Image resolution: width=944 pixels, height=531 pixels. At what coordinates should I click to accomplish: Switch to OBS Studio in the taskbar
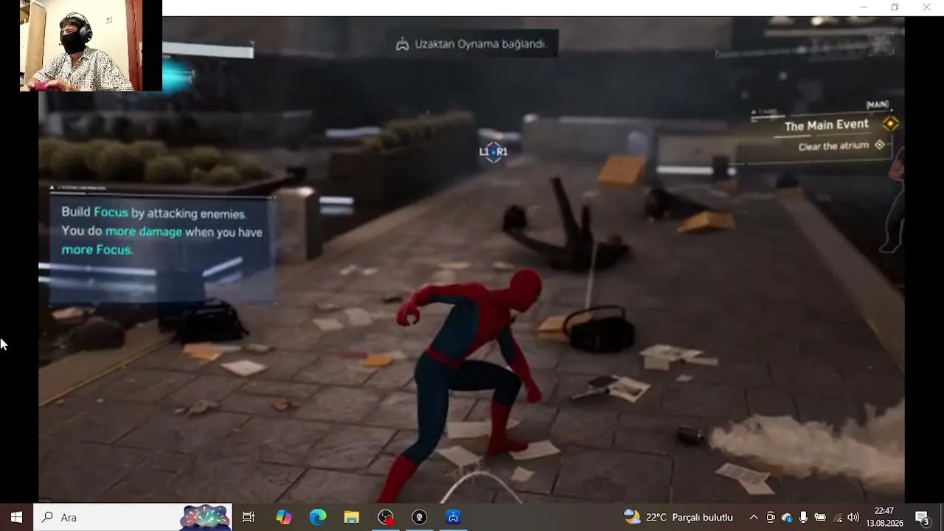pyautogui.click(x=386, y=517)
